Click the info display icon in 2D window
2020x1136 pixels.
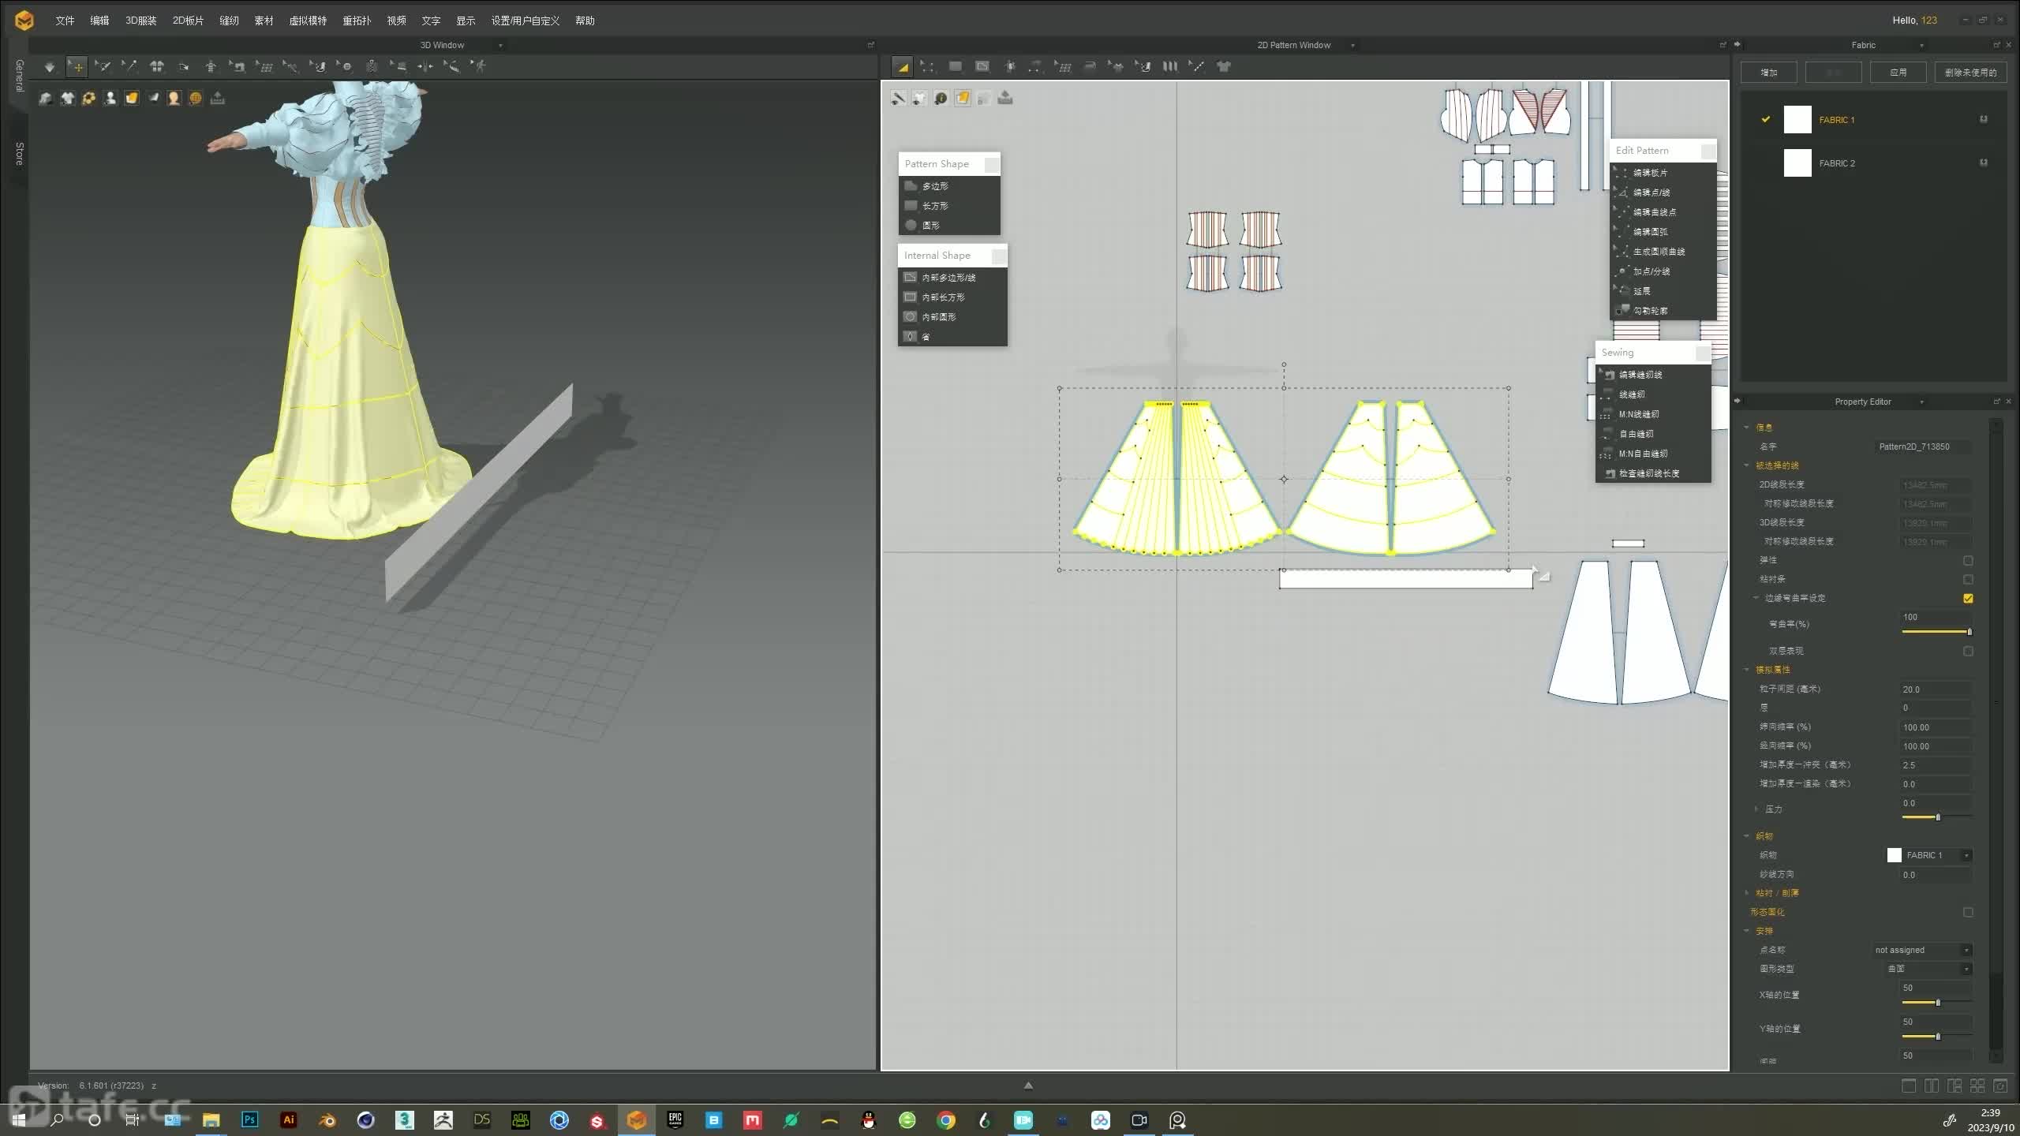(x=941, y=98)
